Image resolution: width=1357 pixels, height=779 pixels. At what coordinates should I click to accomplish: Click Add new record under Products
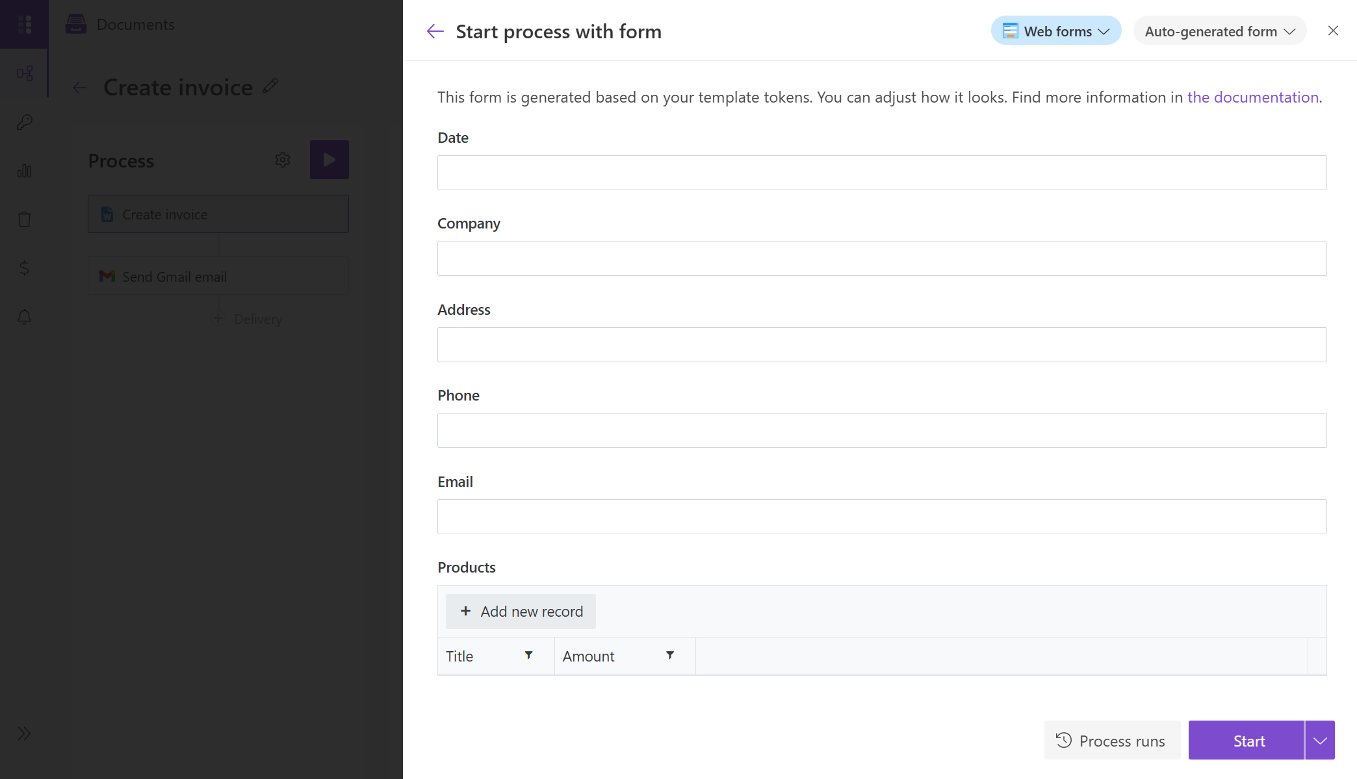coord(521,611)
